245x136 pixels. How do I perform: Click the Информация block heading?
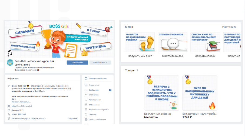click(13, 78)
